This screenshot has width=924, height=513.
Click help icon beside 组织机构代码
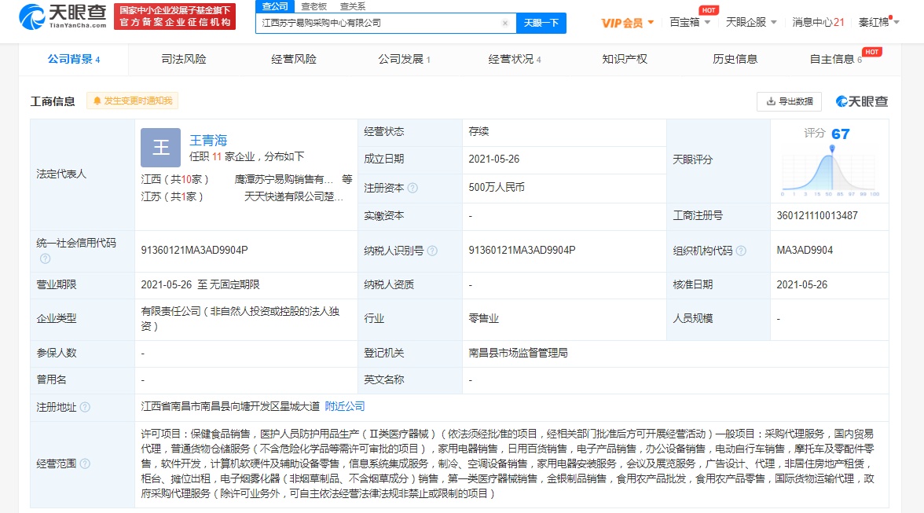[x=741, y=251]
